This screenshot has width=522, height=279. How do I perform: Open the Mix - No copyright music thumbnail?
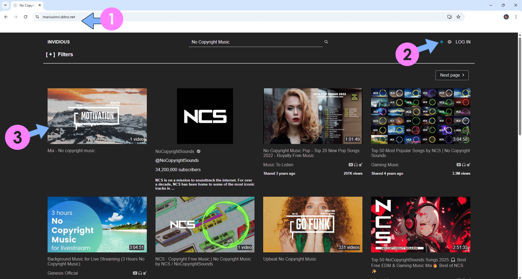tap(97, 116)
